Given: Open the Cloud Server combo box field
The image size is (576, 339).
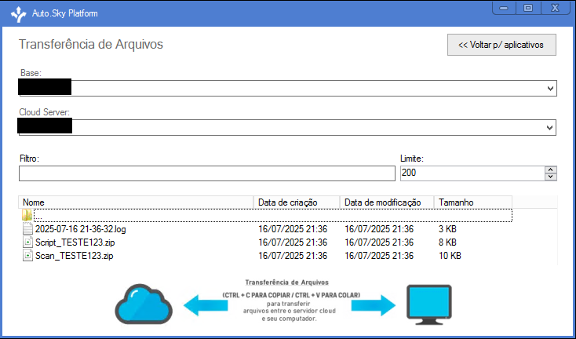Looking at the screenshot, I should [x=288, y=127].
